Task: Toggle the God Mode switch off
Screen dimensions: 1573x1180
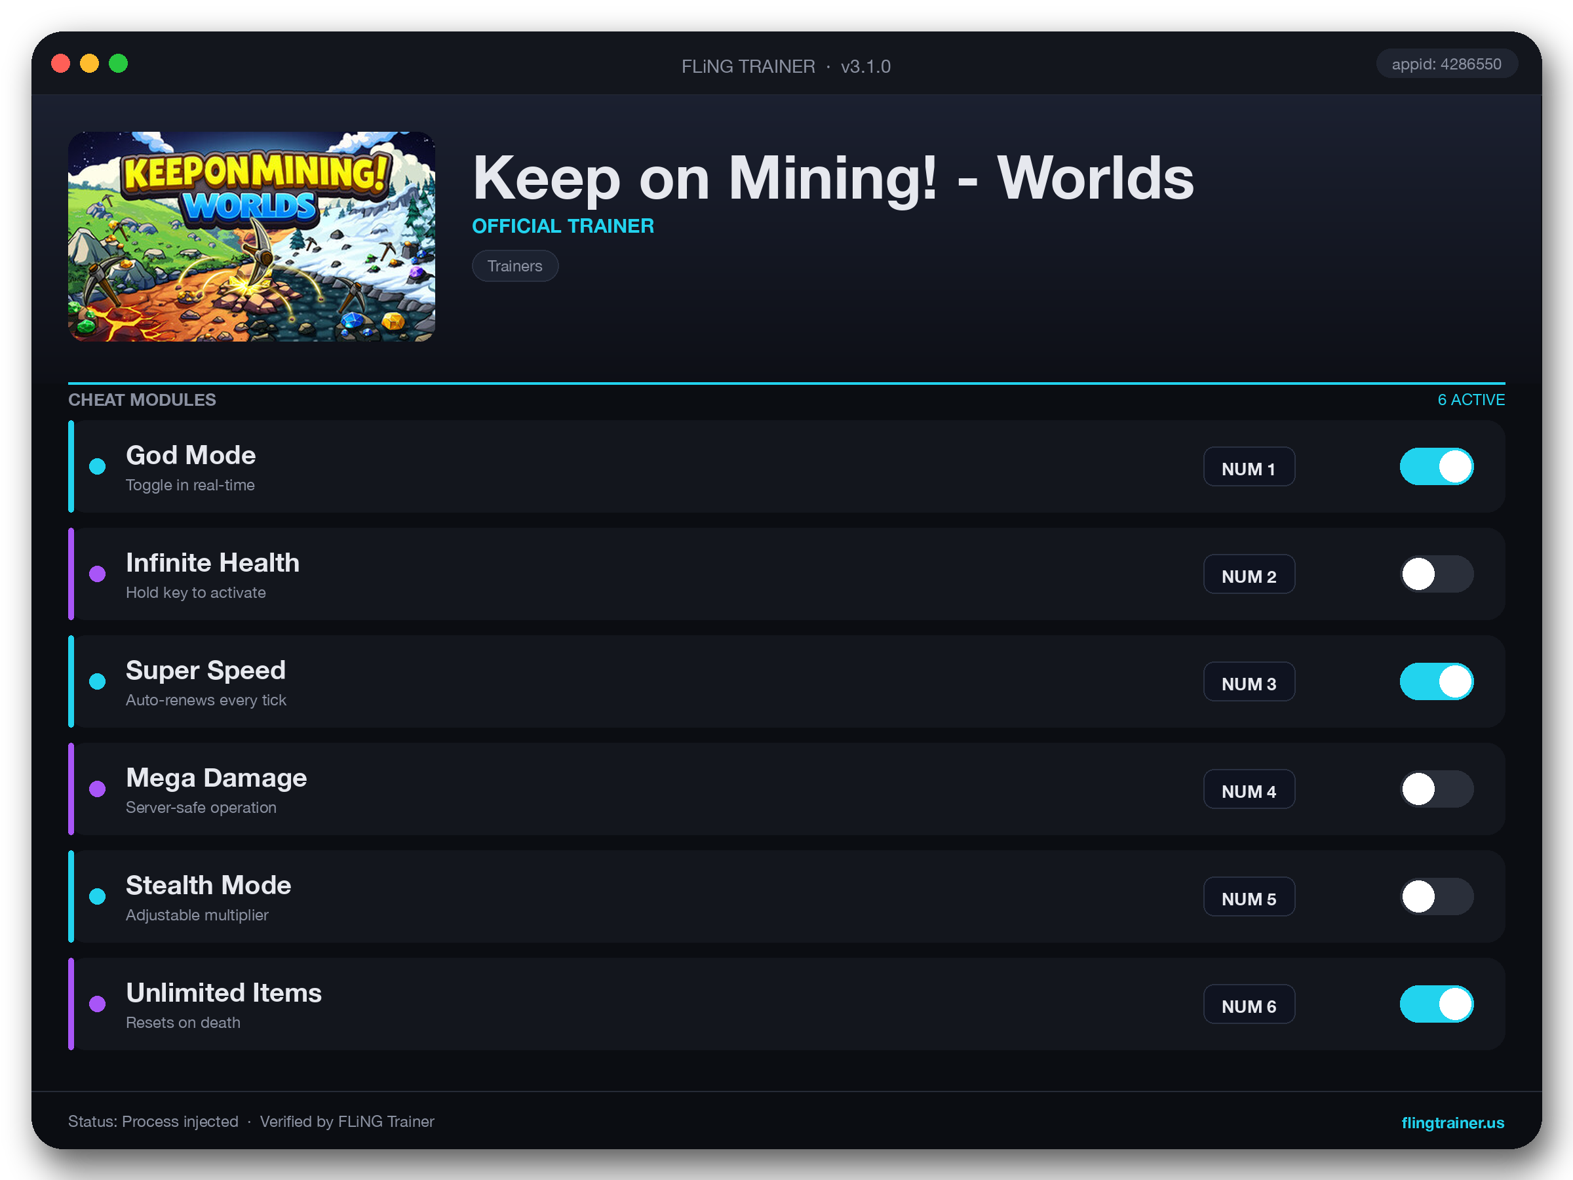Action: point(1436,467)
